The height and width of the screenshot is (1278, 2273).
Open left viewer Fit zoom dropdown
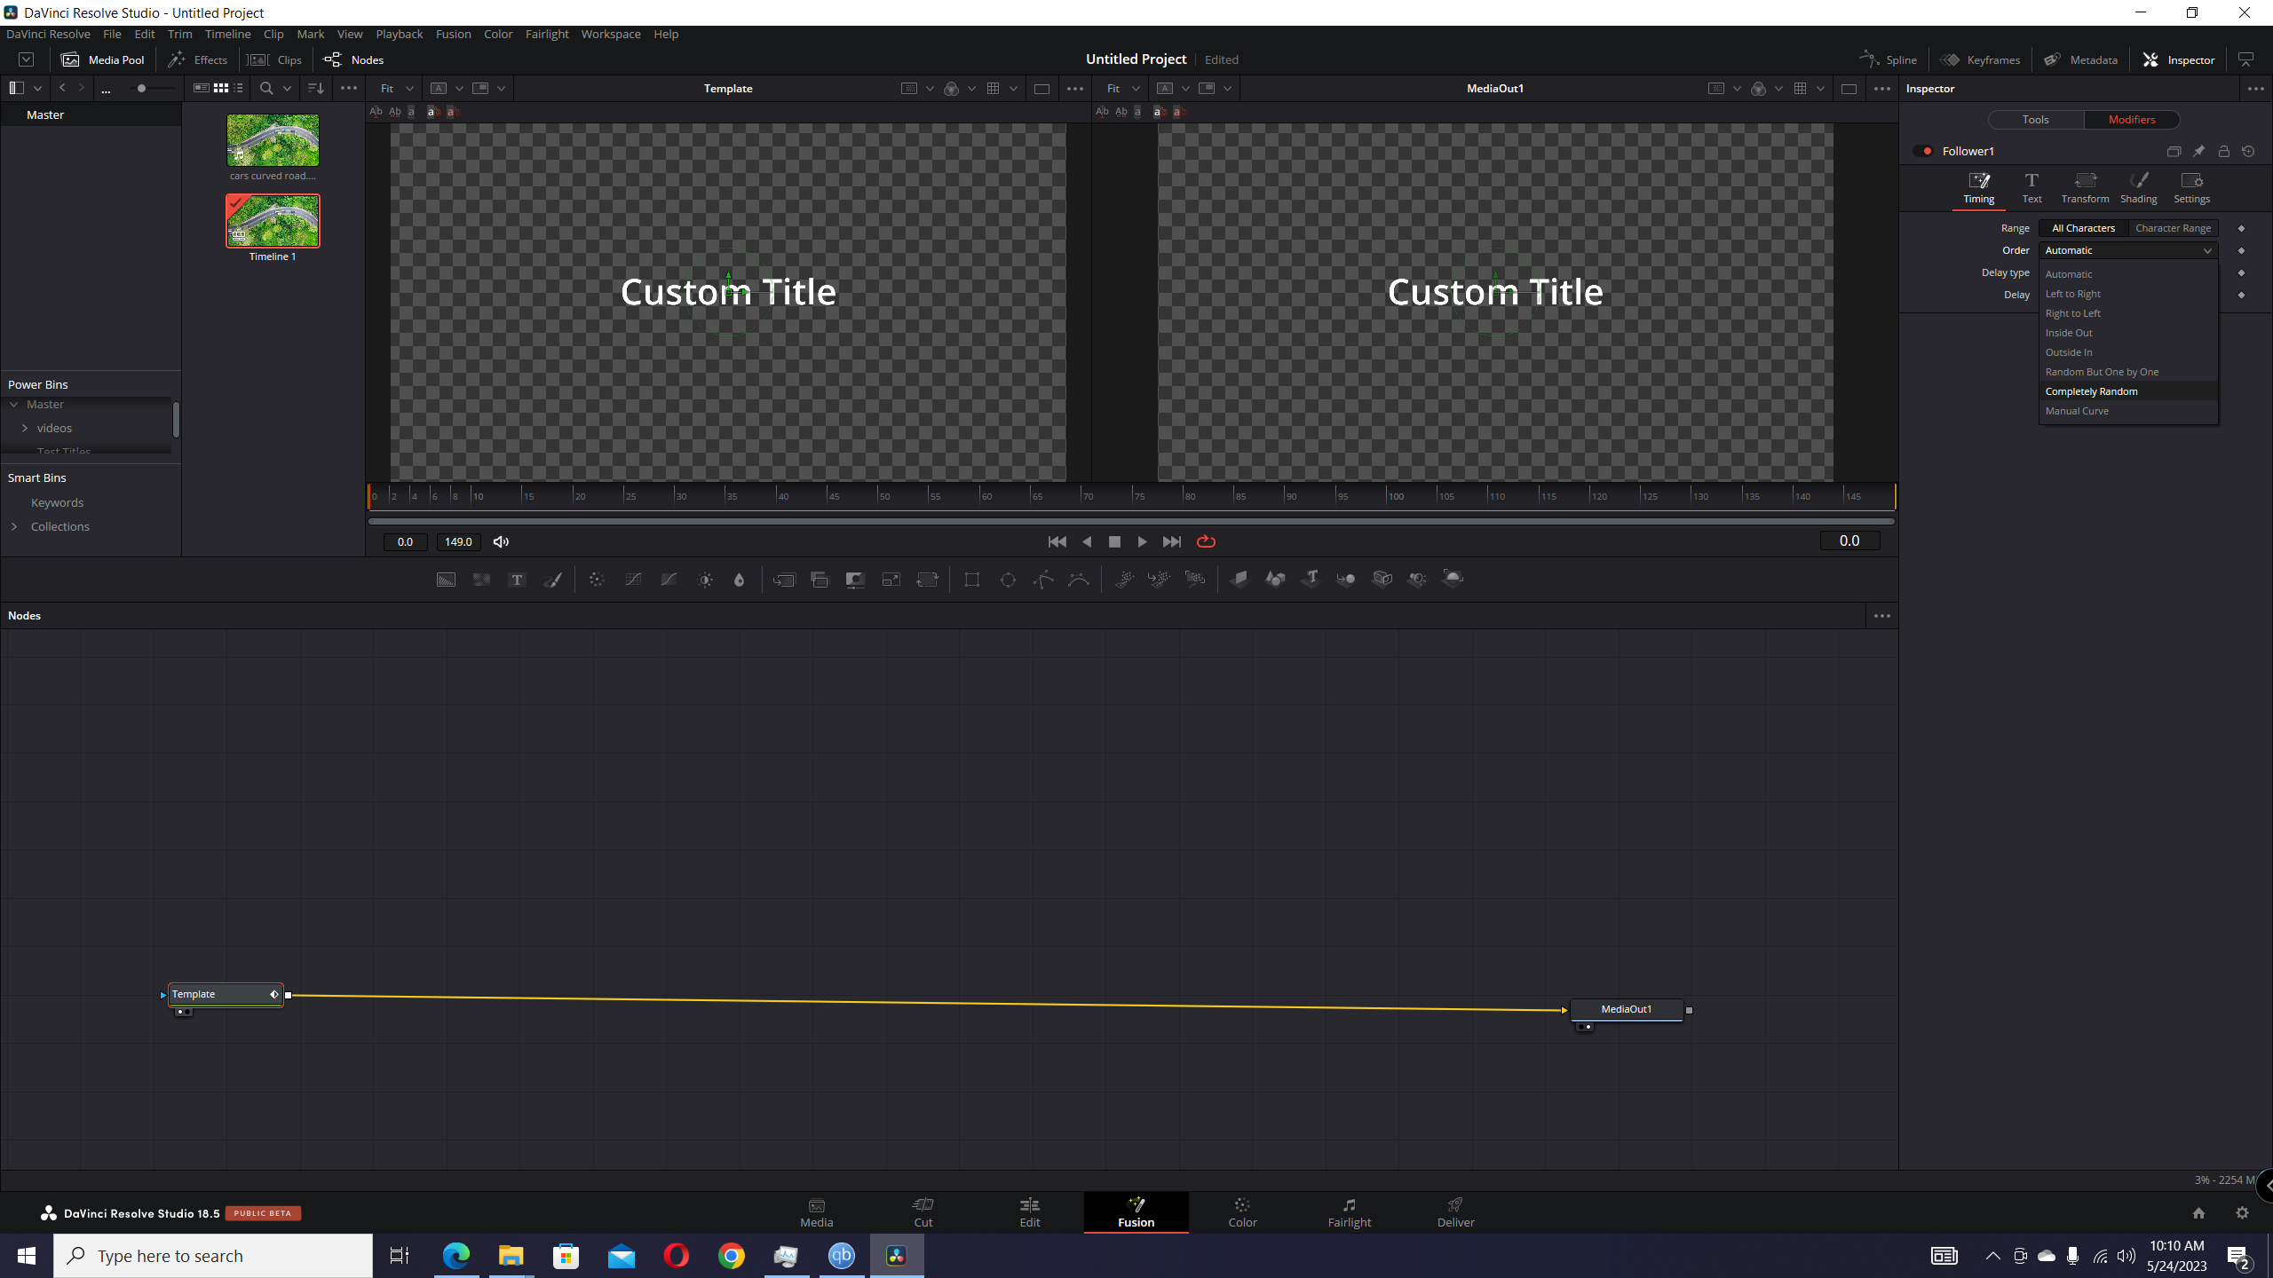click(396, 88)
